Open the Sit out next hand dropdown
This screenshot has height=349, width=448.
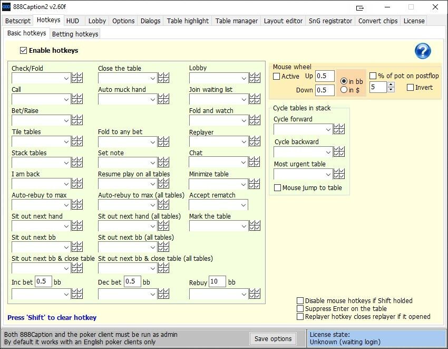coord(41,226)
